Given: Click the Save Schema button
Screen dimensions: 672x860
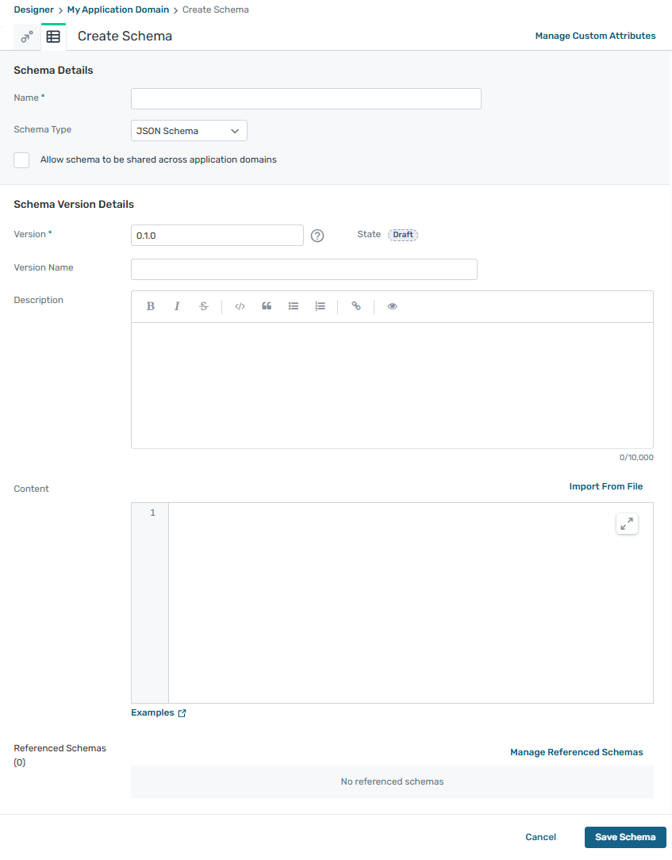Looking at the screenshot, I should point(625,837).
